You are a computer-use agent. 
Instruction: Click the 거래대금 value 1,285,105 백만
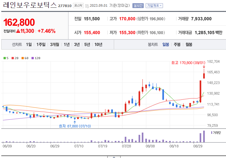(208, 33)
